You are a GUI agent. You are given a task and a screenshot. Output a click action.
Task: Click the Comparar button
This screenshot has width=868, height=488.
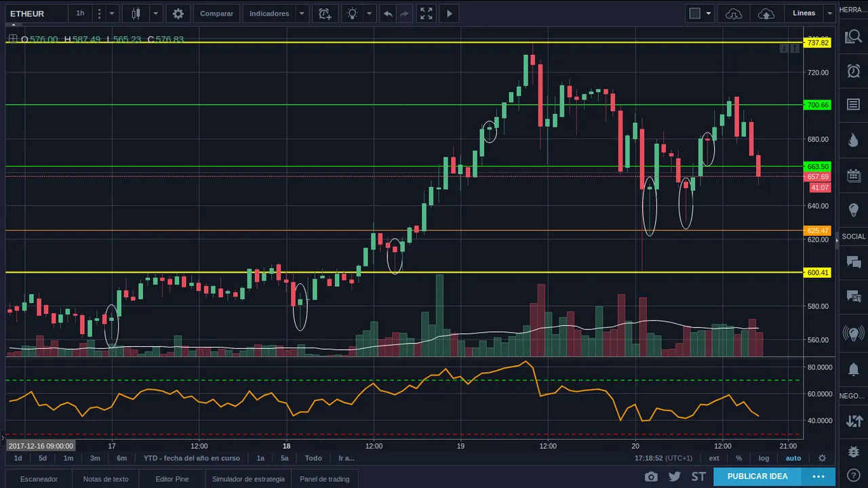(x=216, y=14)
